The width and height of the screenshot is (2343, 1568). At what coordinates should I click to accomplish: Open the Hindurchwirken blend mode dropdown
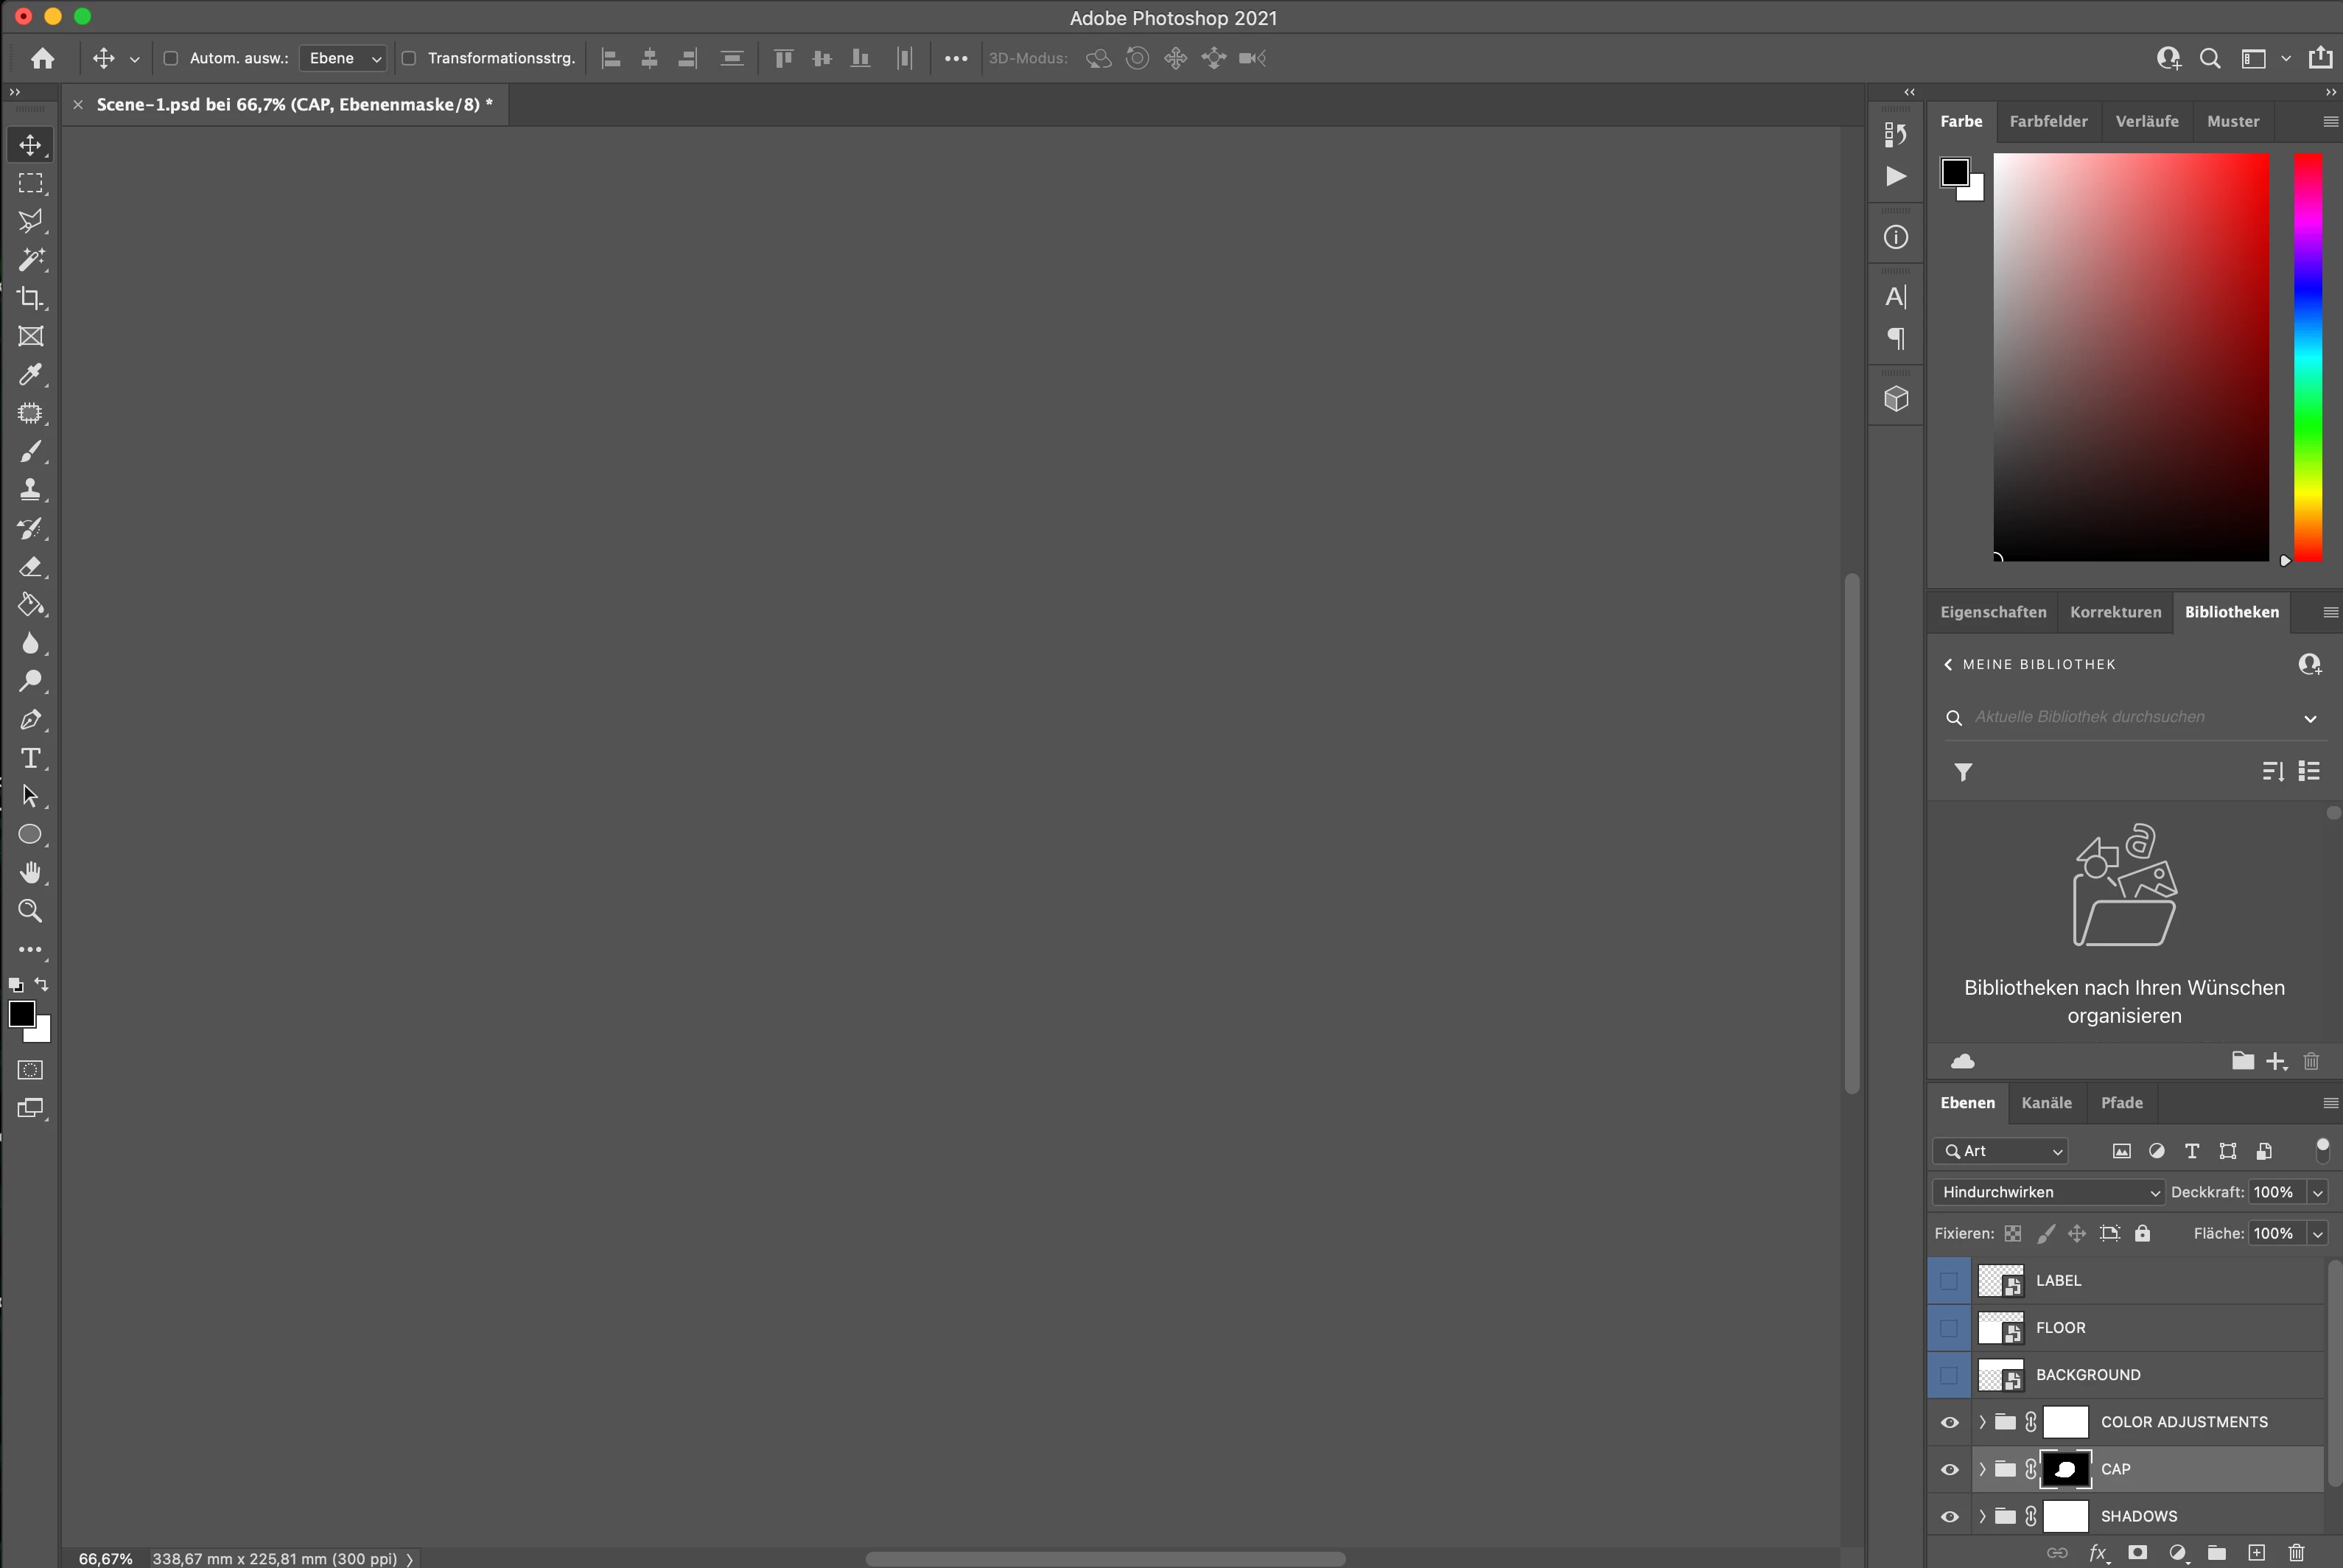[2048, 1192]
